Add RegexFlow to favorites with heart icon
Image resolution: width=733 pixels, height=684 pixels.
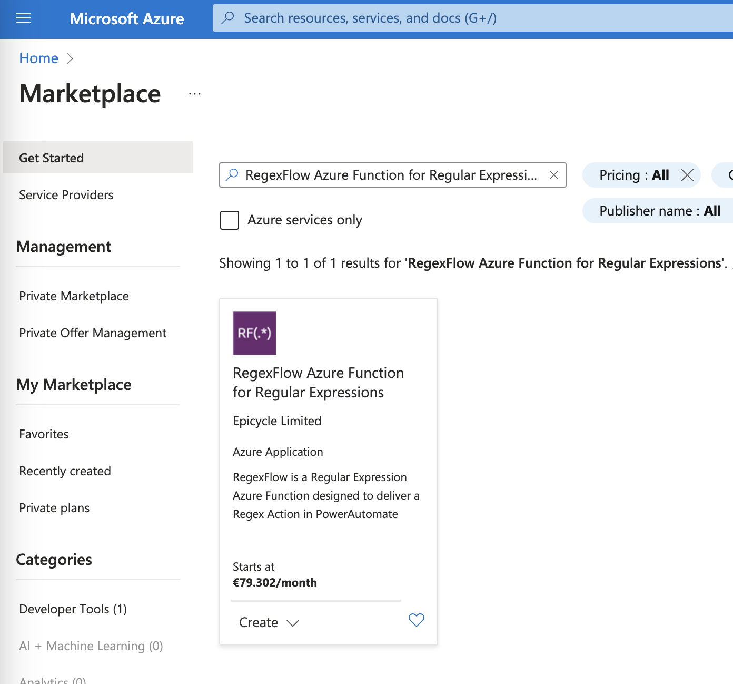(x=416, y=620)
